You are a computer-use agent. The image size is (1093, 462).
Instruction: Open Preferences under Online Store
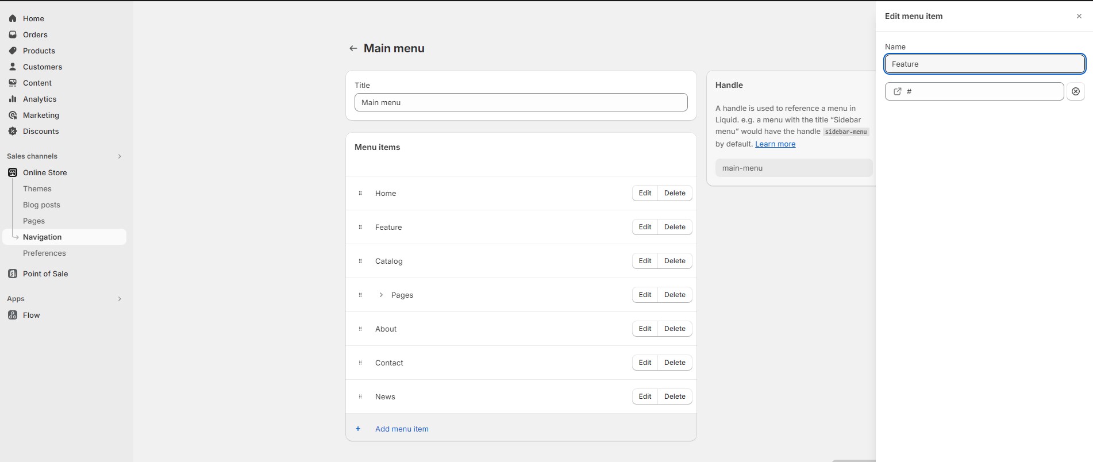coord(44,253)
